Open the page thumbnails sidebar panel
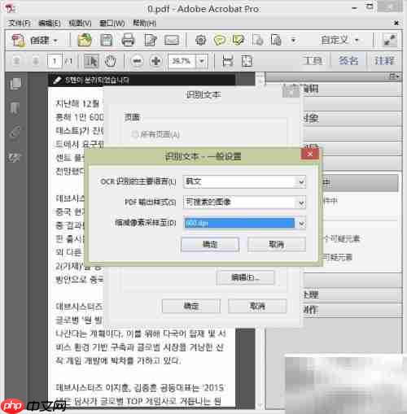The width and height of the screenshot is (407, 414). click(15, 84)
